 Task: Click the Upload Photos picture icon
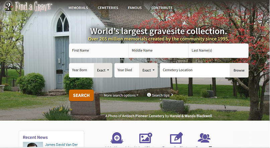coord(146,138)
